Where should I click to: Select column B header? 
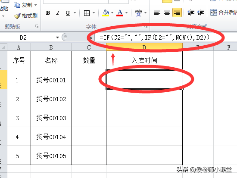click(51, 47)
